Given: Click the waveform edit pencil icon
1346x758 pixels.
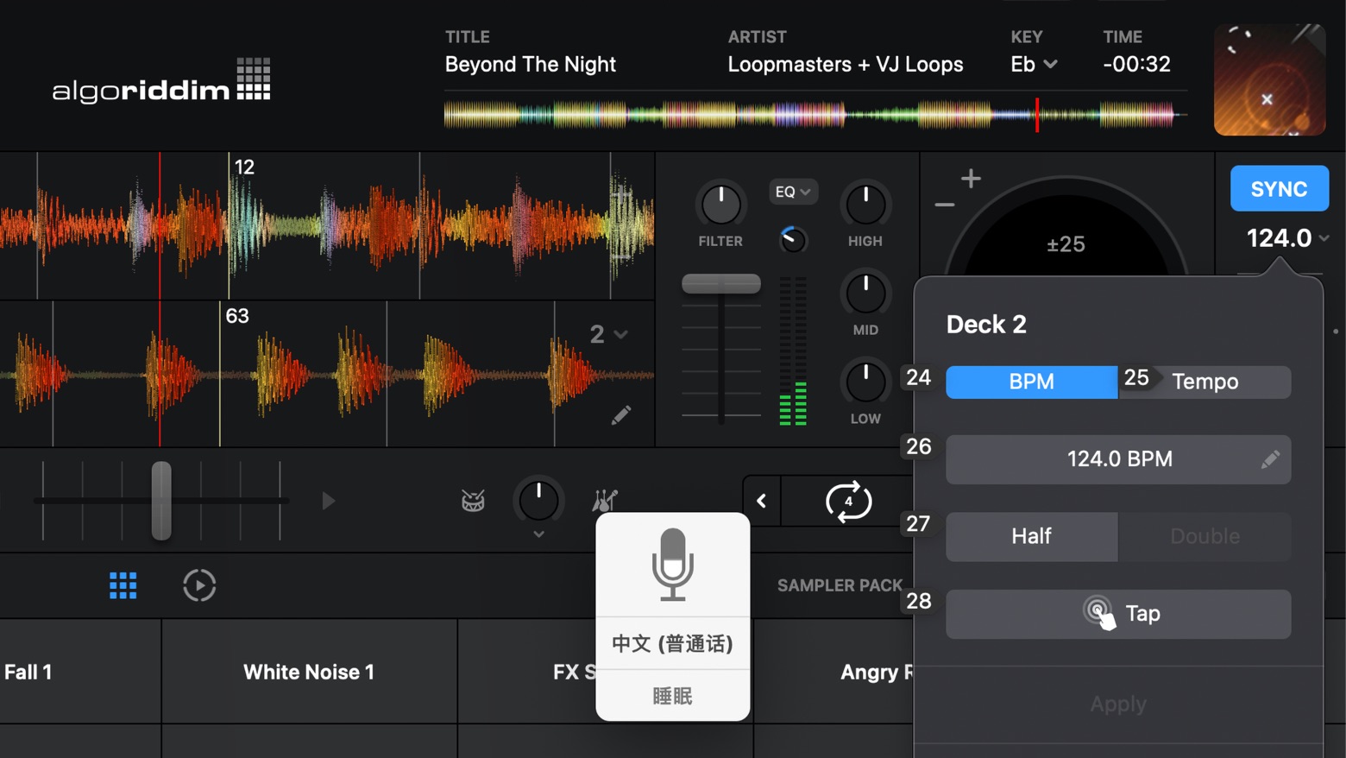Looking at the screenshot, I should [x=621, y=415].
